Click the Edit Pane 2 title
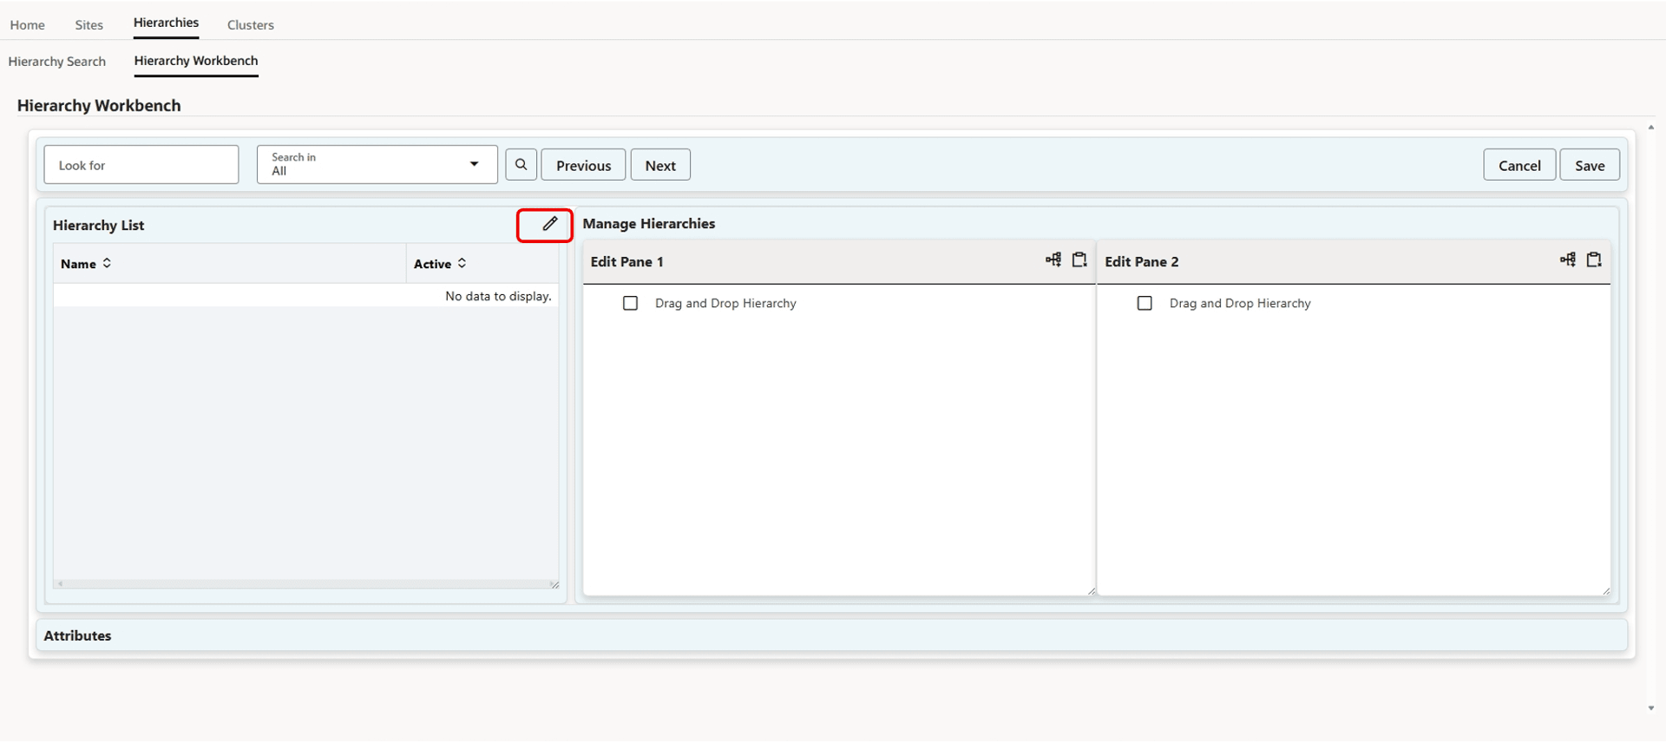 [x=1141, y=261]
